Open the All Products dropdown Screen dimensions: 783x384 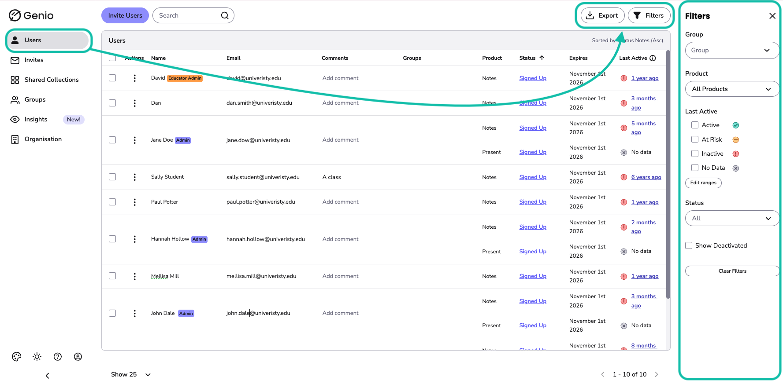(x=732, y=89)
